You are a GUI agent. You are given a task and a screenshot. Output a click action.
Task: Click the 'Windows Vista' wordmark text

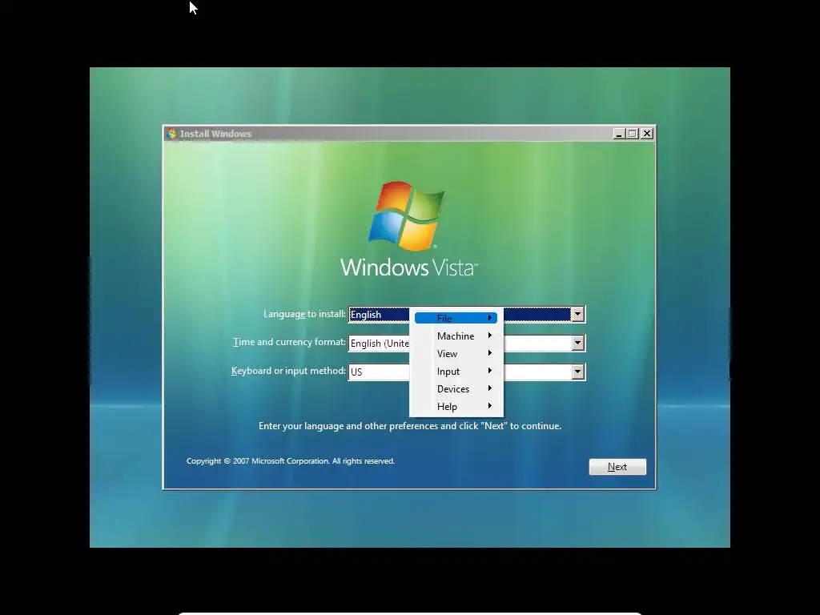409,267
